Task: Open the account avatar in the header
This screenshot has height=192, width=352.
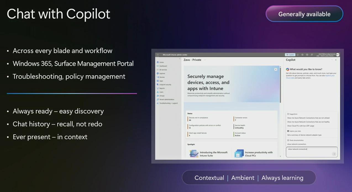Action: click(338, 55)
